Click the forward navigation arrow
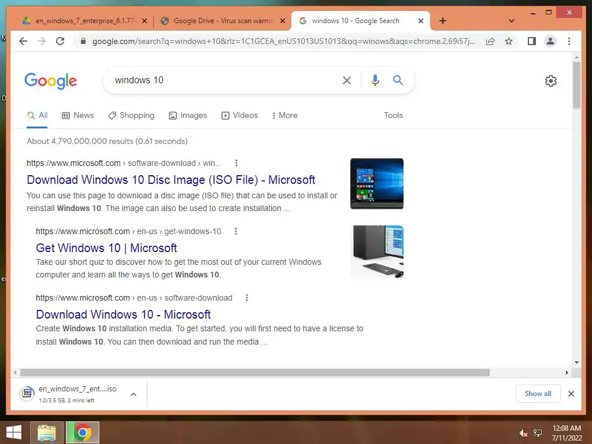Viewport: 592px width, 444px height. point(42,41)
